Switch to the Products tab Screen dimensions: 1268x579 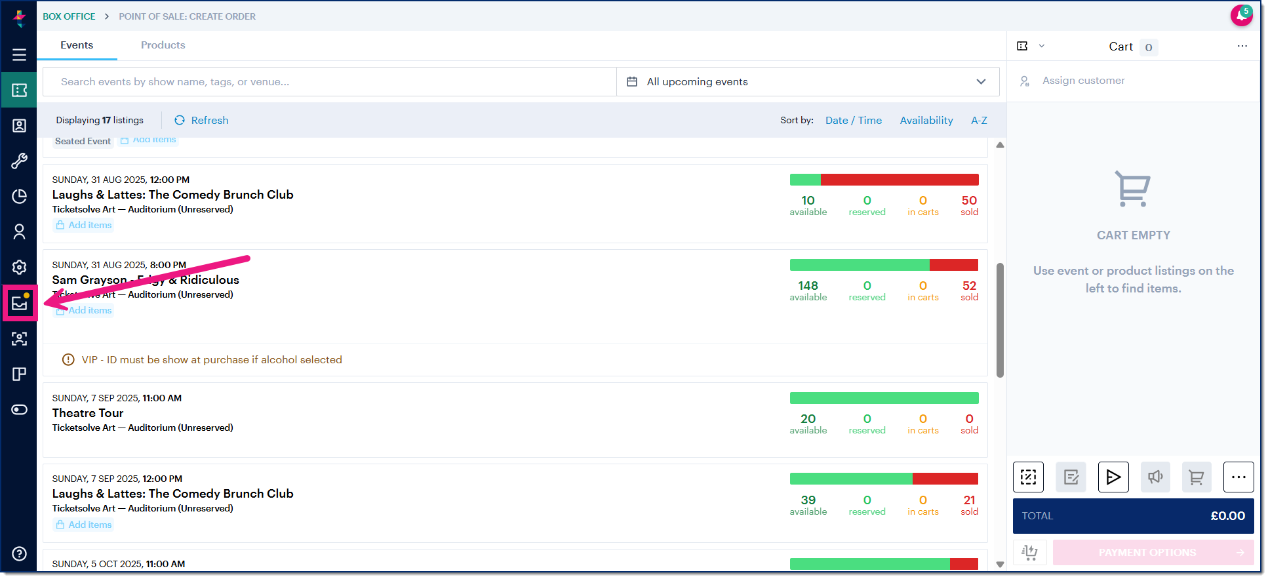(x=163, y=45)
